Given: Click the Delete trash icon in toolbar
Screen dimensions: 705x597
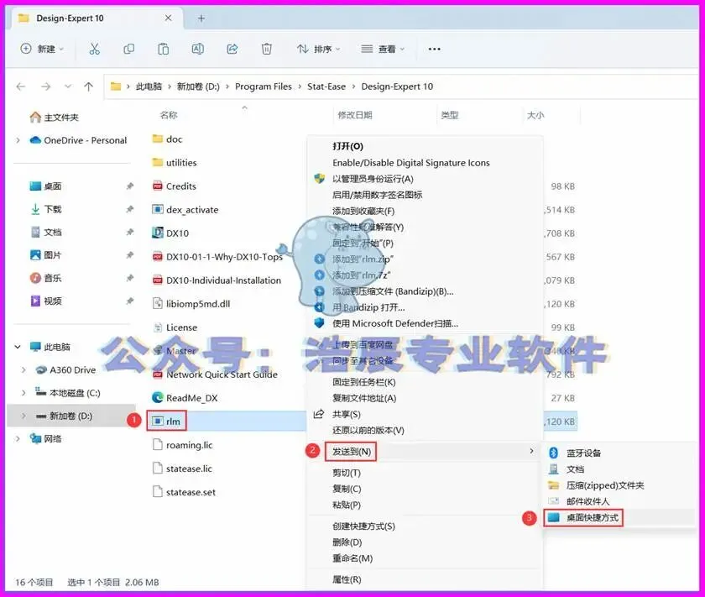Looking at the screenshot, I should (267, 49).
